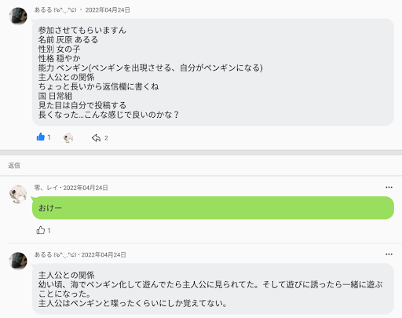Click the like count 1 under おけー
The width and height of the screenshot is (402, 318).
(x=49, y=231)
